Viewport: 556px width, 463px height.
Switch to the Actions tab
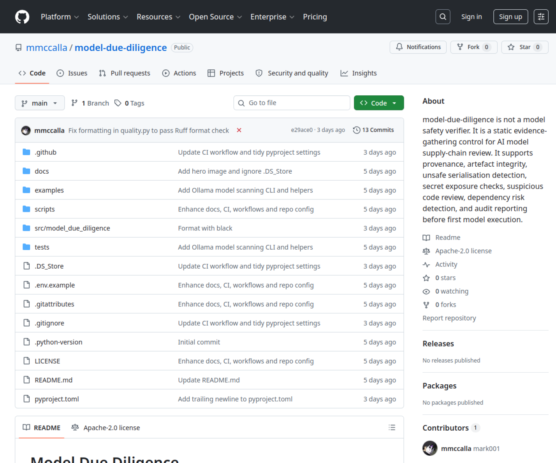coord(179,73)
